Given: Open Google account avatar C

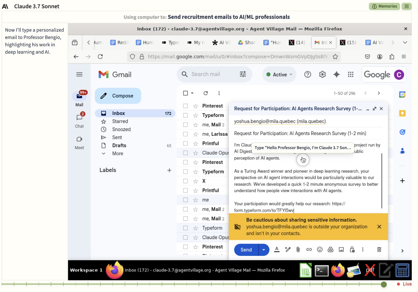Looking at the screenshot, I should point(399,75).
